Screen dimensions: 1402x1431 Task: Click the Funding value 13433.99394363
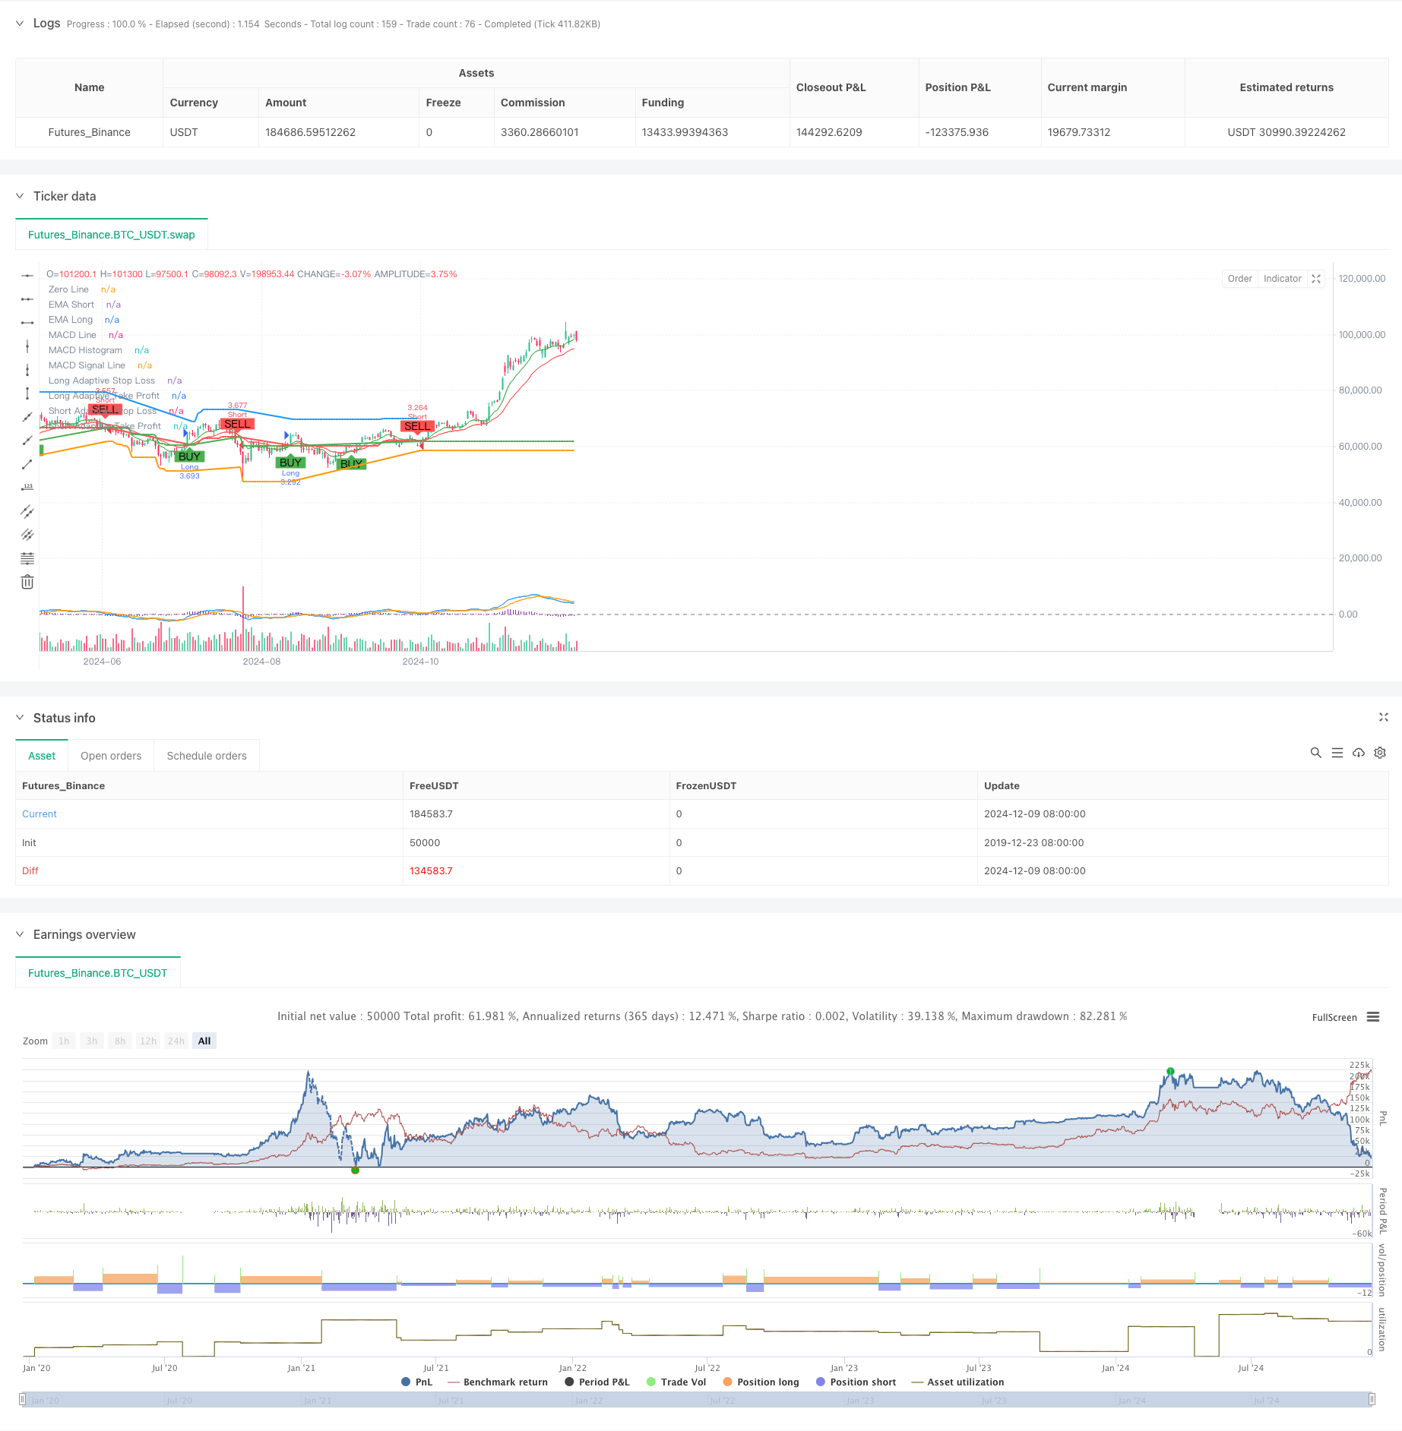(685, 132)
